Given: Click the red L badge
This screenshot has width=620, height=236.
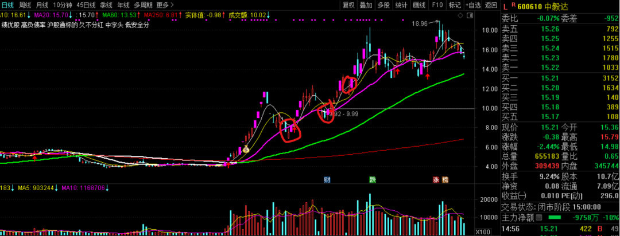Looking at the screenshot, I should coord(505,6).
